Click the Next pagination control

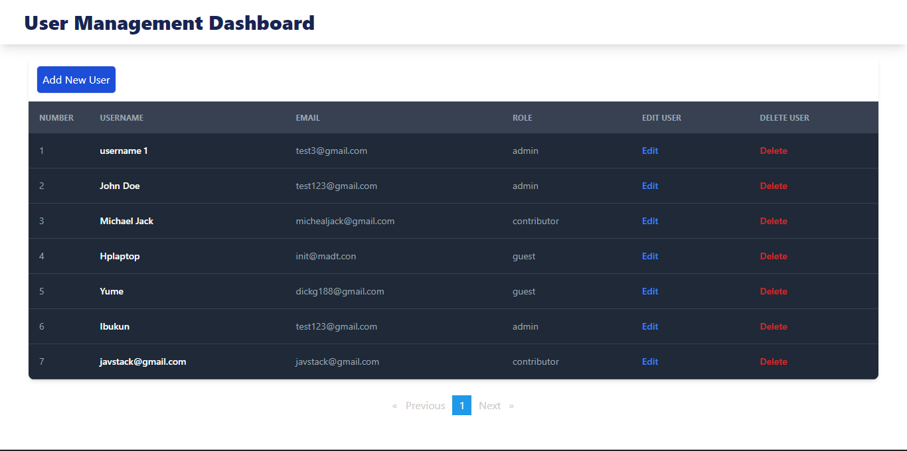tap(489, 405)
